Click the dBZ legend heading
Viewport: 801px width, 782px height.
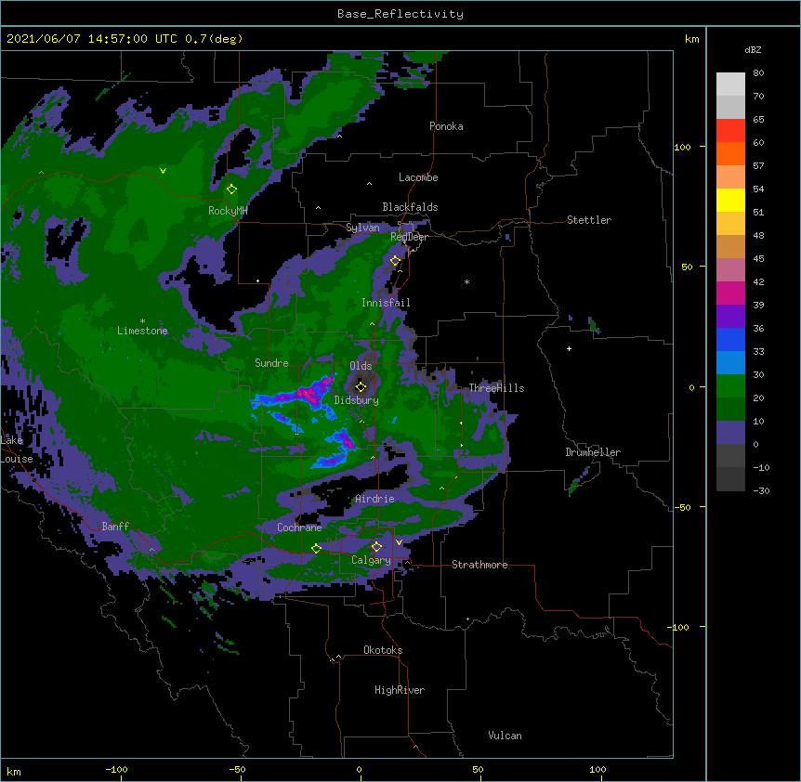[x=753, y=49]
